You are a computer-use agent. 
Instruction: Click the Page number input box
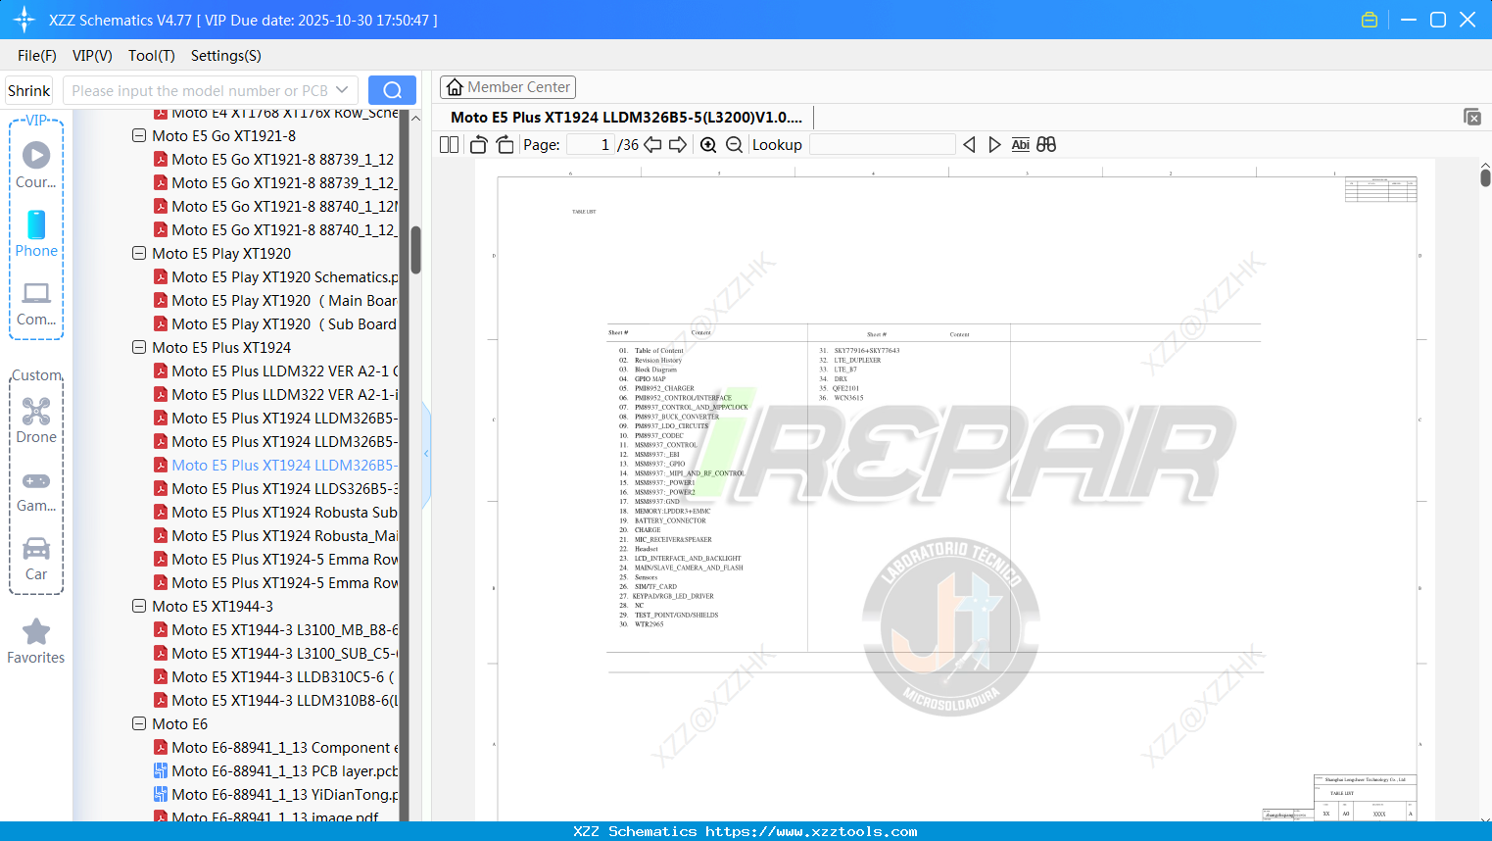[591, 145]
